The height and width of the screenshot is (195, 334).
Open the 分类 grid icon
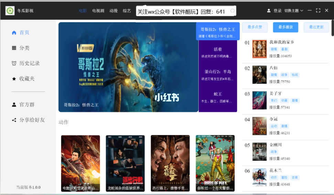14,48
